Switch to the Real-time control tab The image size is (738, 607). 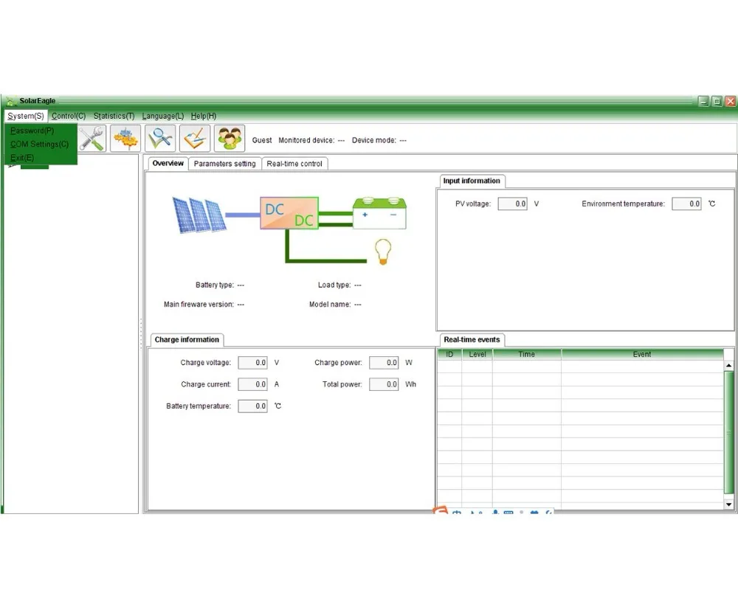(x=294, y=164)
